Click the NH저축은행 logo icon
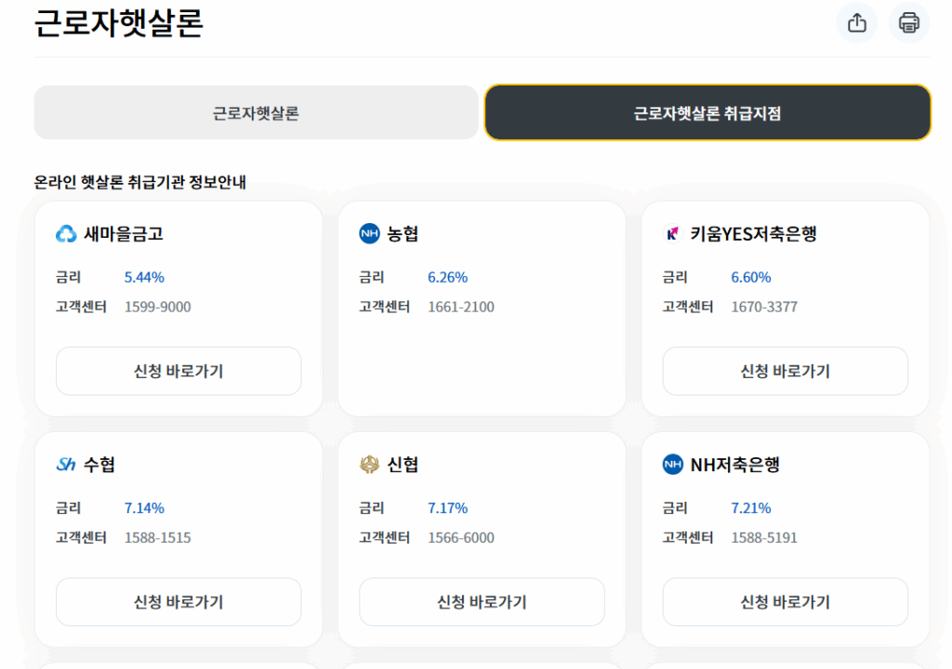The image size is (952, 669). (672, 465)
